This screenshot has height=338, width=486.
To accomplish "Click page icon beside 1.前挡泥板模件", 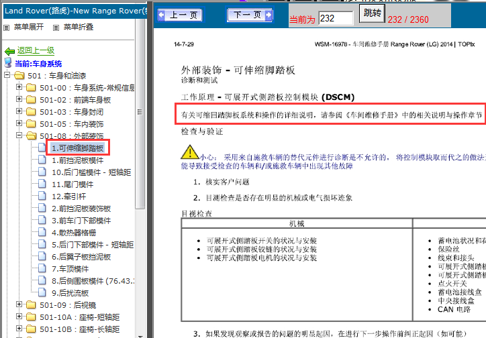I will tap(42, 160).
